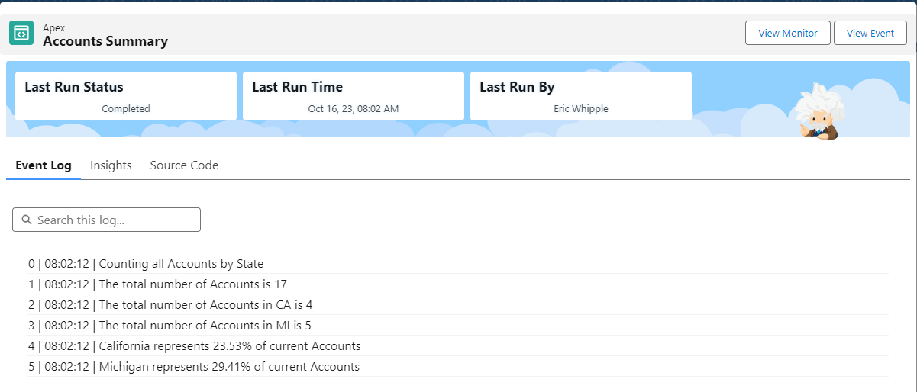
Task: Click the Einstein mascot illustration
Action: [818, 113]
